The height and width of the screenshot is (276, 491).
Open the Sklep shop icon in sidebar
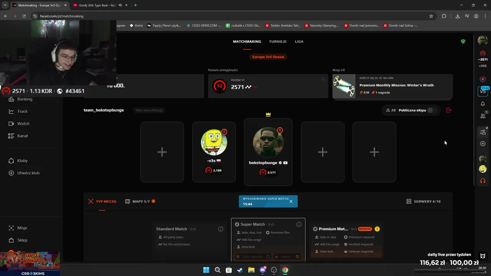click(x=11, y=240)
